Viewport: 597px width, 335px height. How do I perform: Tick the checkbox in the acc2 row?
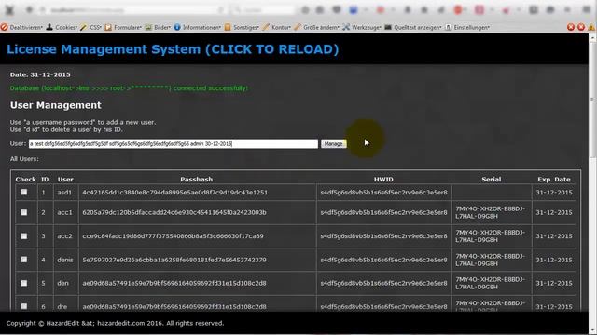coord(24,235)
